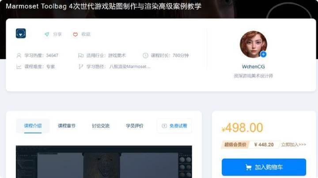Click the learning popularity person icon
Image resolution: width=318 pixels, height=178 pixels.
[x=19, y=55]
